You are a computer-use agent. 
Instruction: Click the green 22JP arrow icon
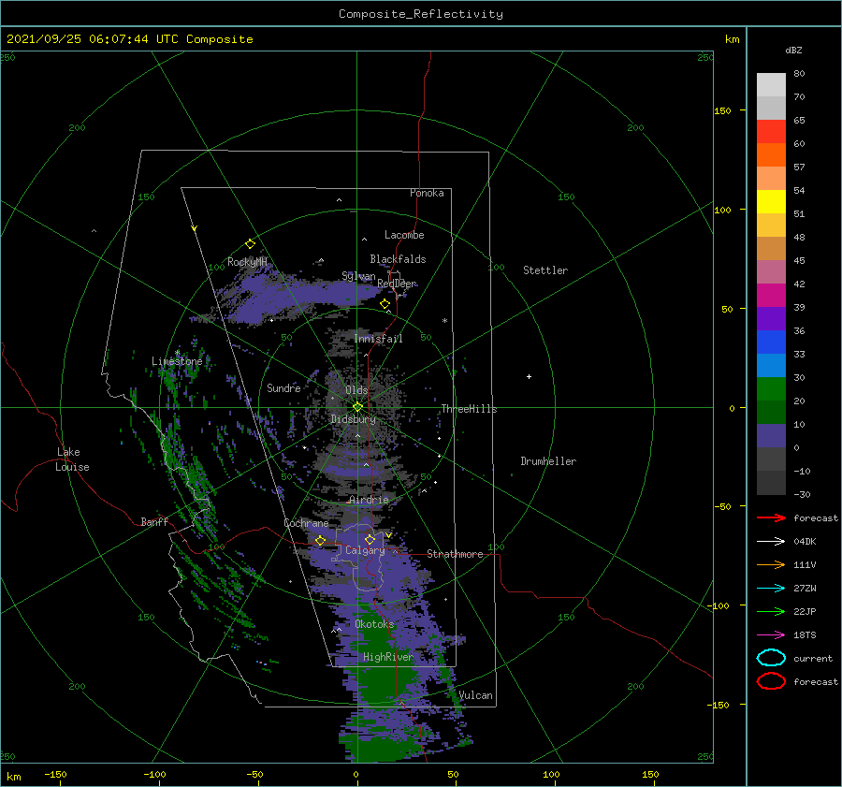click(x=771, y=611)
